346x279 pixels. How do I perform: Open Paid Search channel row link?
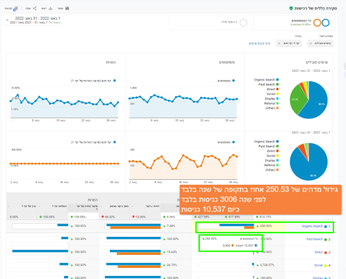coord(314,239)
